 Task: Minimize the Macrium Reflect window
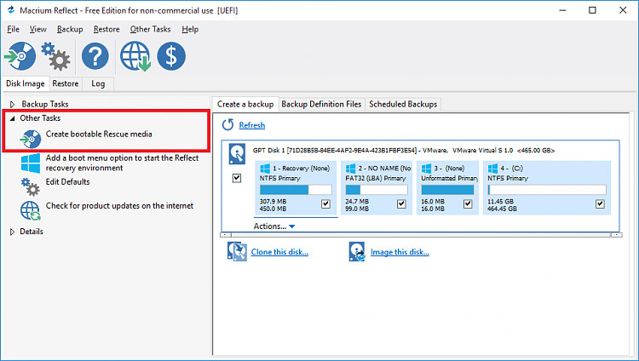pyautogui.click(x=563, y=10)
